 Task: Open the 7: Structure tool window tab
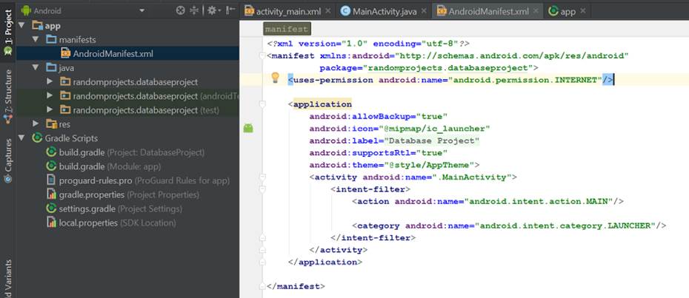point(7,98)
